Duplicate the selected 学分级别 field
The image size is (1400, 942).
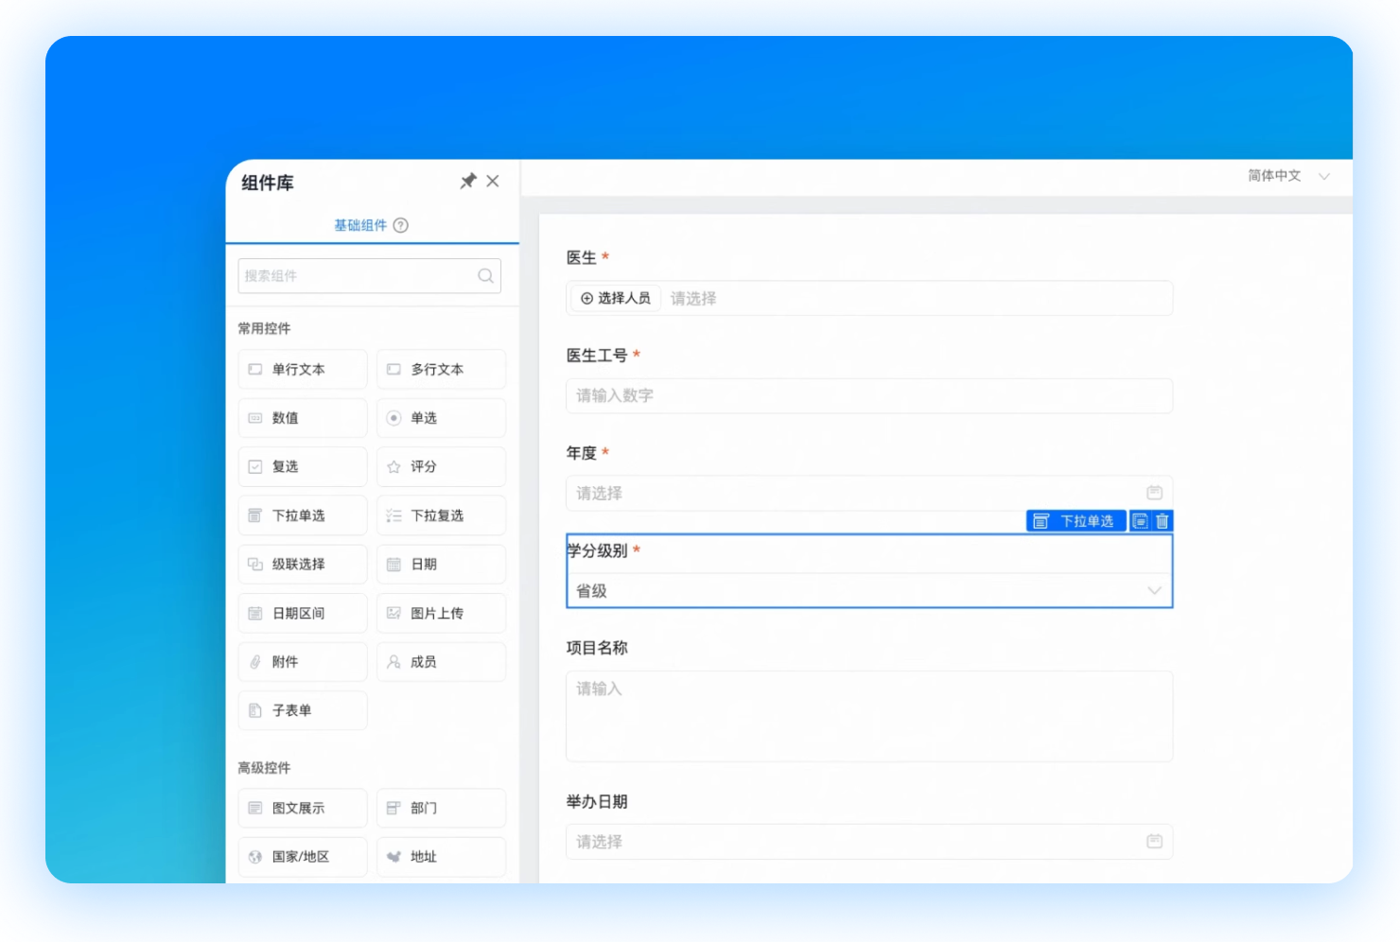coord(1141,521)
